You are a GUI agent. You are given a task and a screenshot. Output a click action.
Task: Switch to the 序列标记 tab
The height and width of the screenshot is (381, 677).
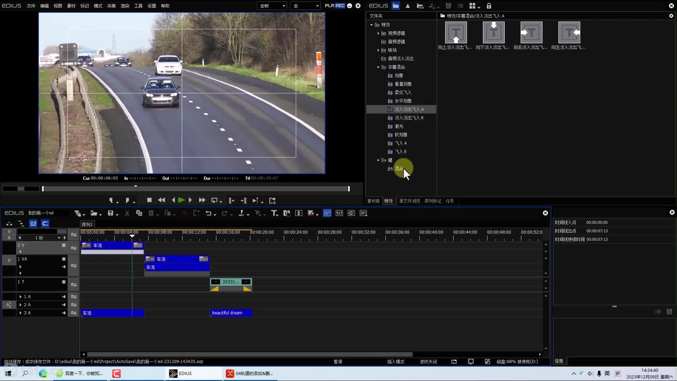pyautogui.click(x=433, y=201)
